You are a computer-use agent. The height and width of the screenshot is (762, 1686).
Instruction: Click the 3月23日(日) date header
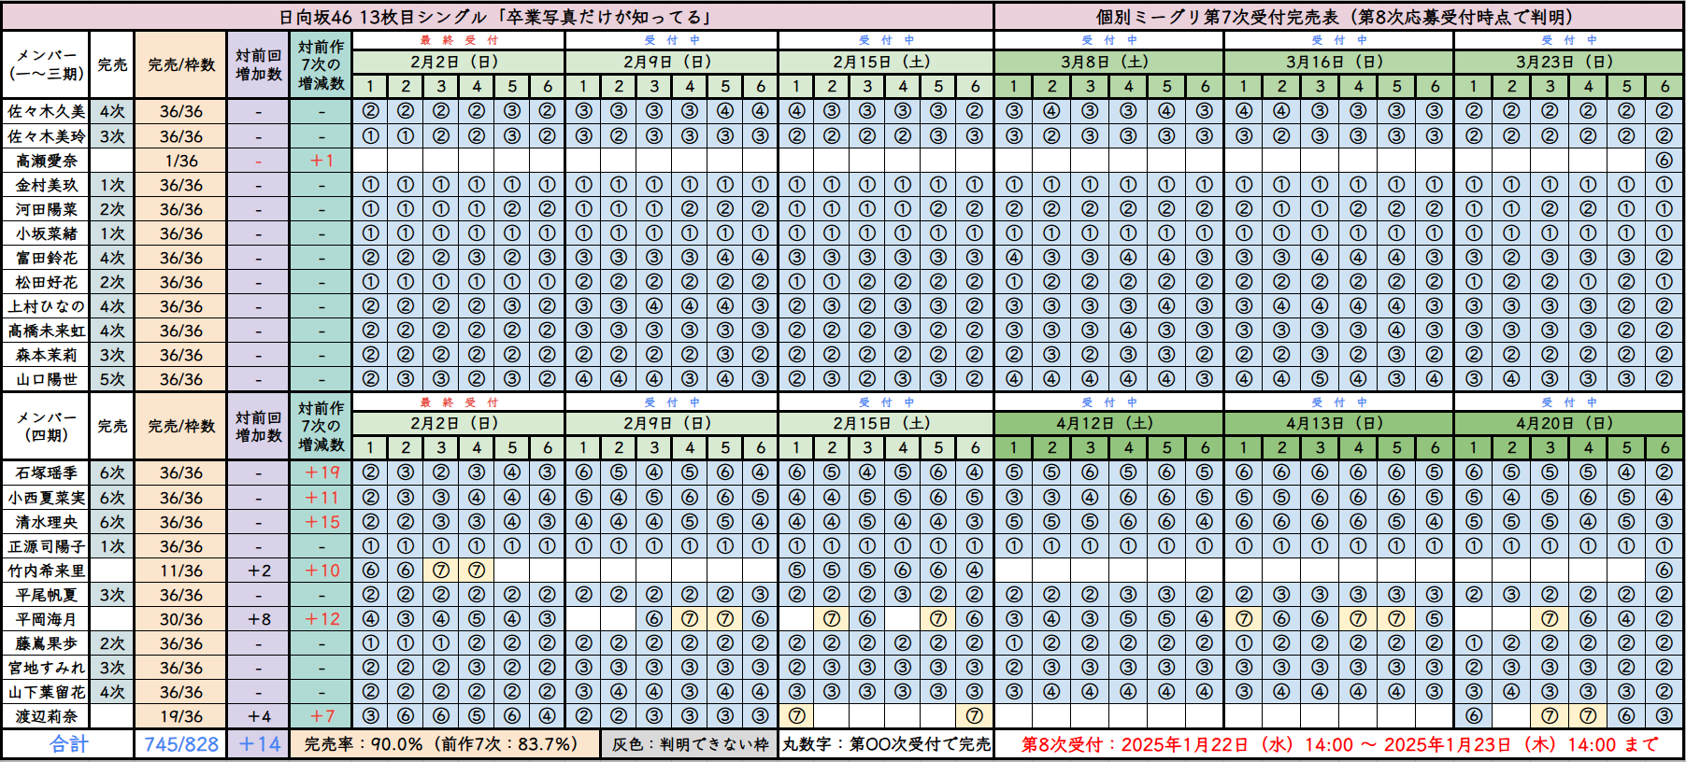pyautogui.click(x=1568, y=63)
